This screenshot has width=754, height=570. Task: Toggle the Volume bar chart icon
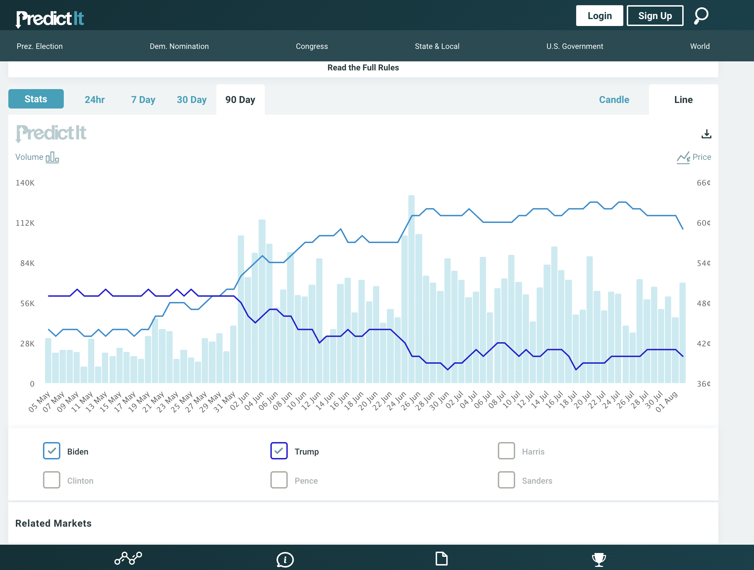click(52, 157)
